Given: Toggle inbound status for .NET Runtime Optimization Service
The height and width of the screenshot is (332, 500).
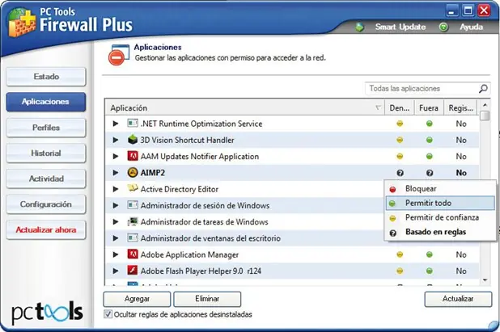Looking at the screenshot, I should 400,124.
